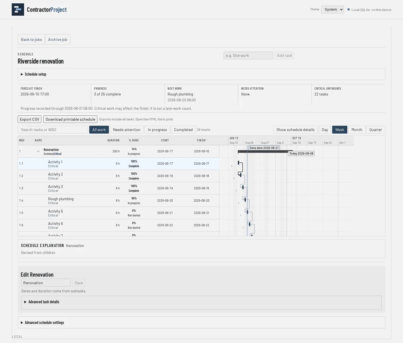Switch the timeline to Quarter view
Viewport: 403px width, 343px height.
376,130
